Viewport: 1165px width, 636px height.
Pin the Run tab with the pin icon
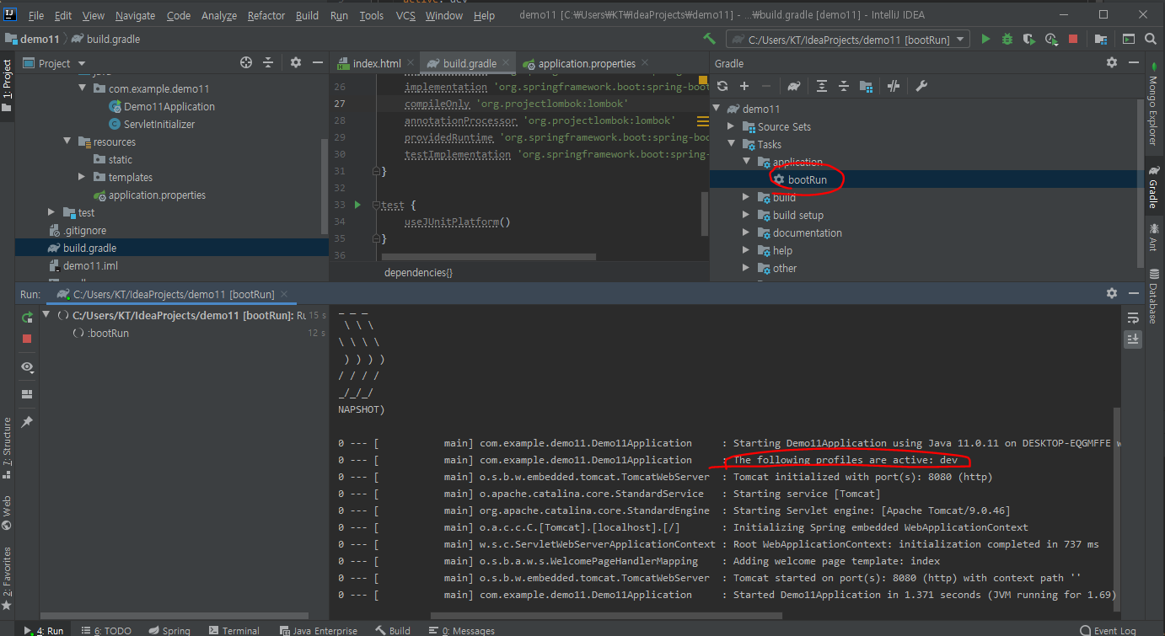pos(27,422)
